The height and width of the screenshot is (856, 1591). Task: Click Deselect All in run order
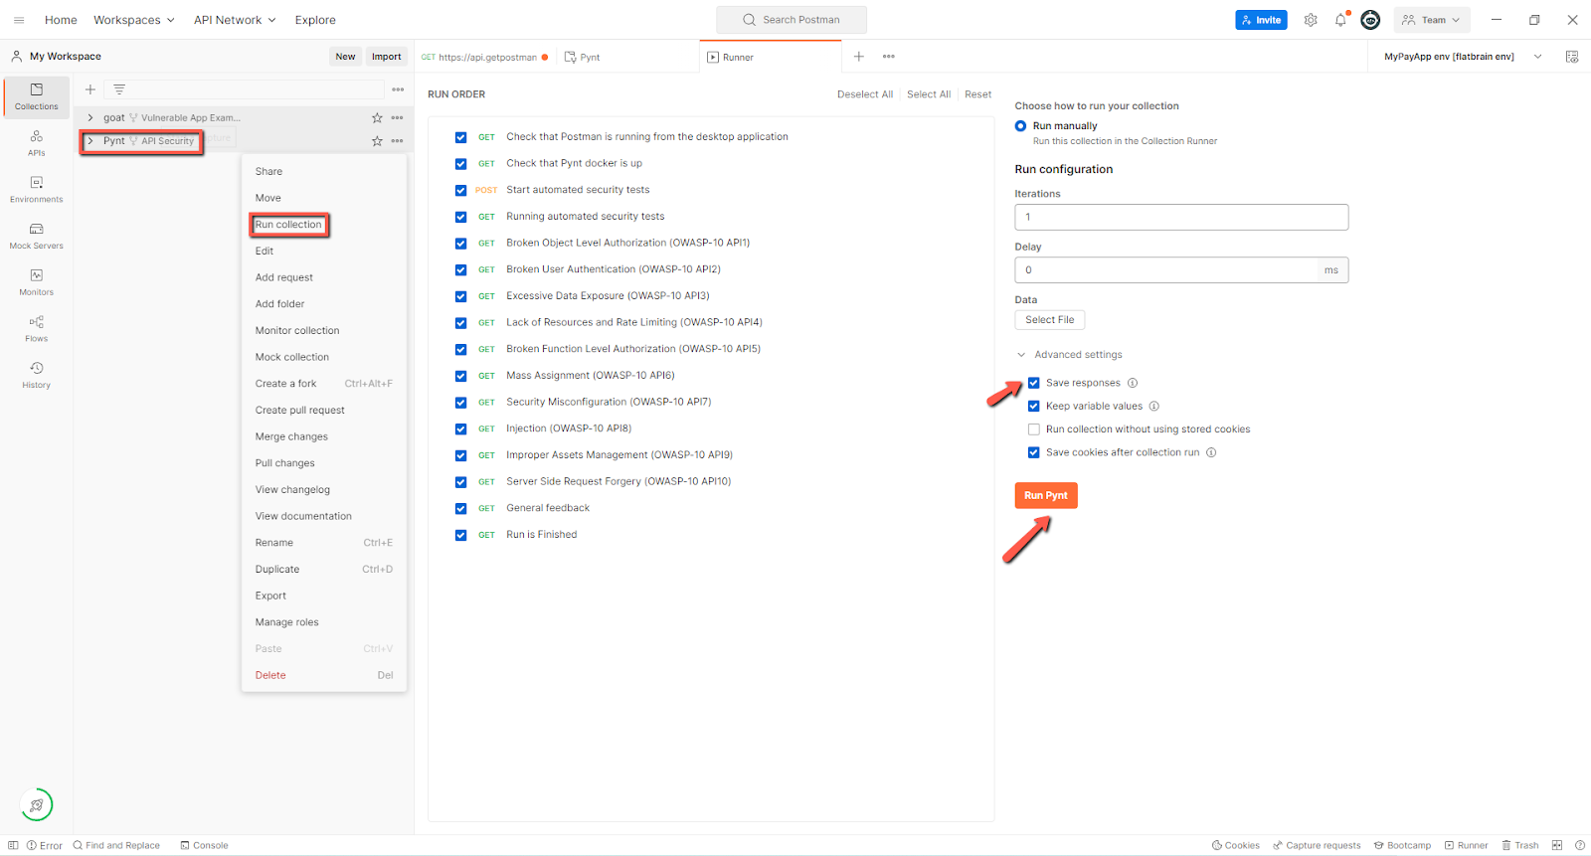(865, 94)
